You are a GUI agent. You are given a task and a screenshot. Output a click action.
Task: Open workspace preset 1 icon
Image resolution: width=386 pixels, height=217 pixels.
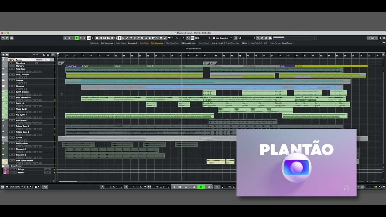tap(97, 38)
